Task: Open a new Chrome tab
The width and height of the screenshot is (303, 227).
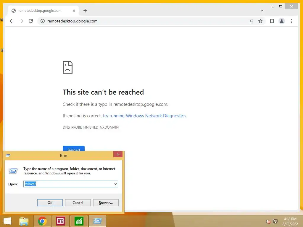Action: point(85,11)
